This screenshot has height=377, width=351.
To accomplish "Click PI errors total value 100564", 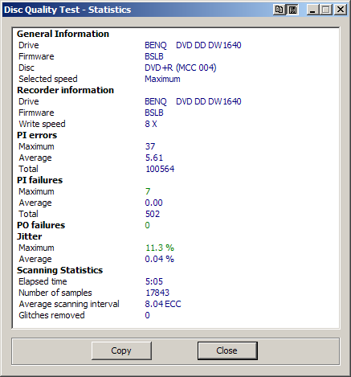I will tap(160, 169).
